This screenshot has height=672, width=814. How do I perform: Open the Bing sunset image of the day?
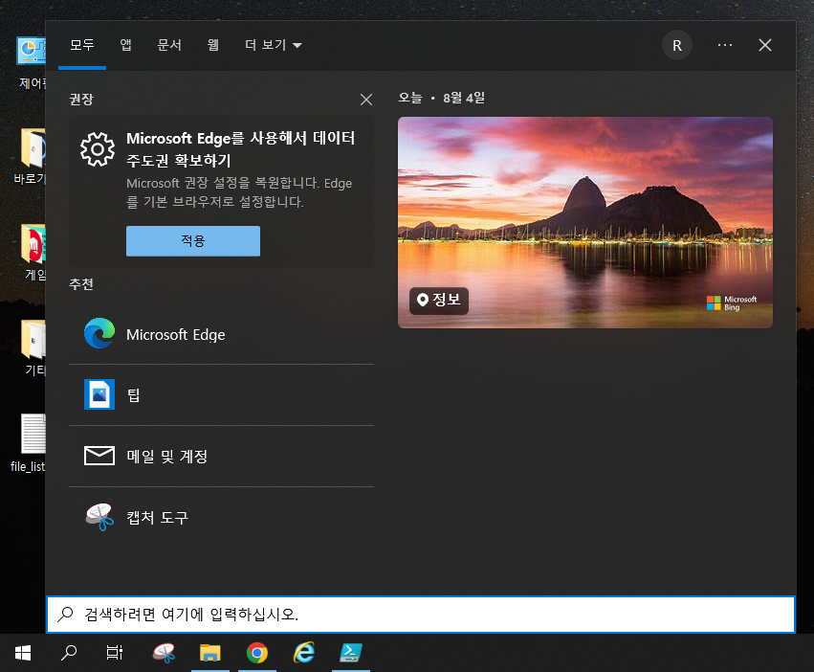[x=585, y=222]
